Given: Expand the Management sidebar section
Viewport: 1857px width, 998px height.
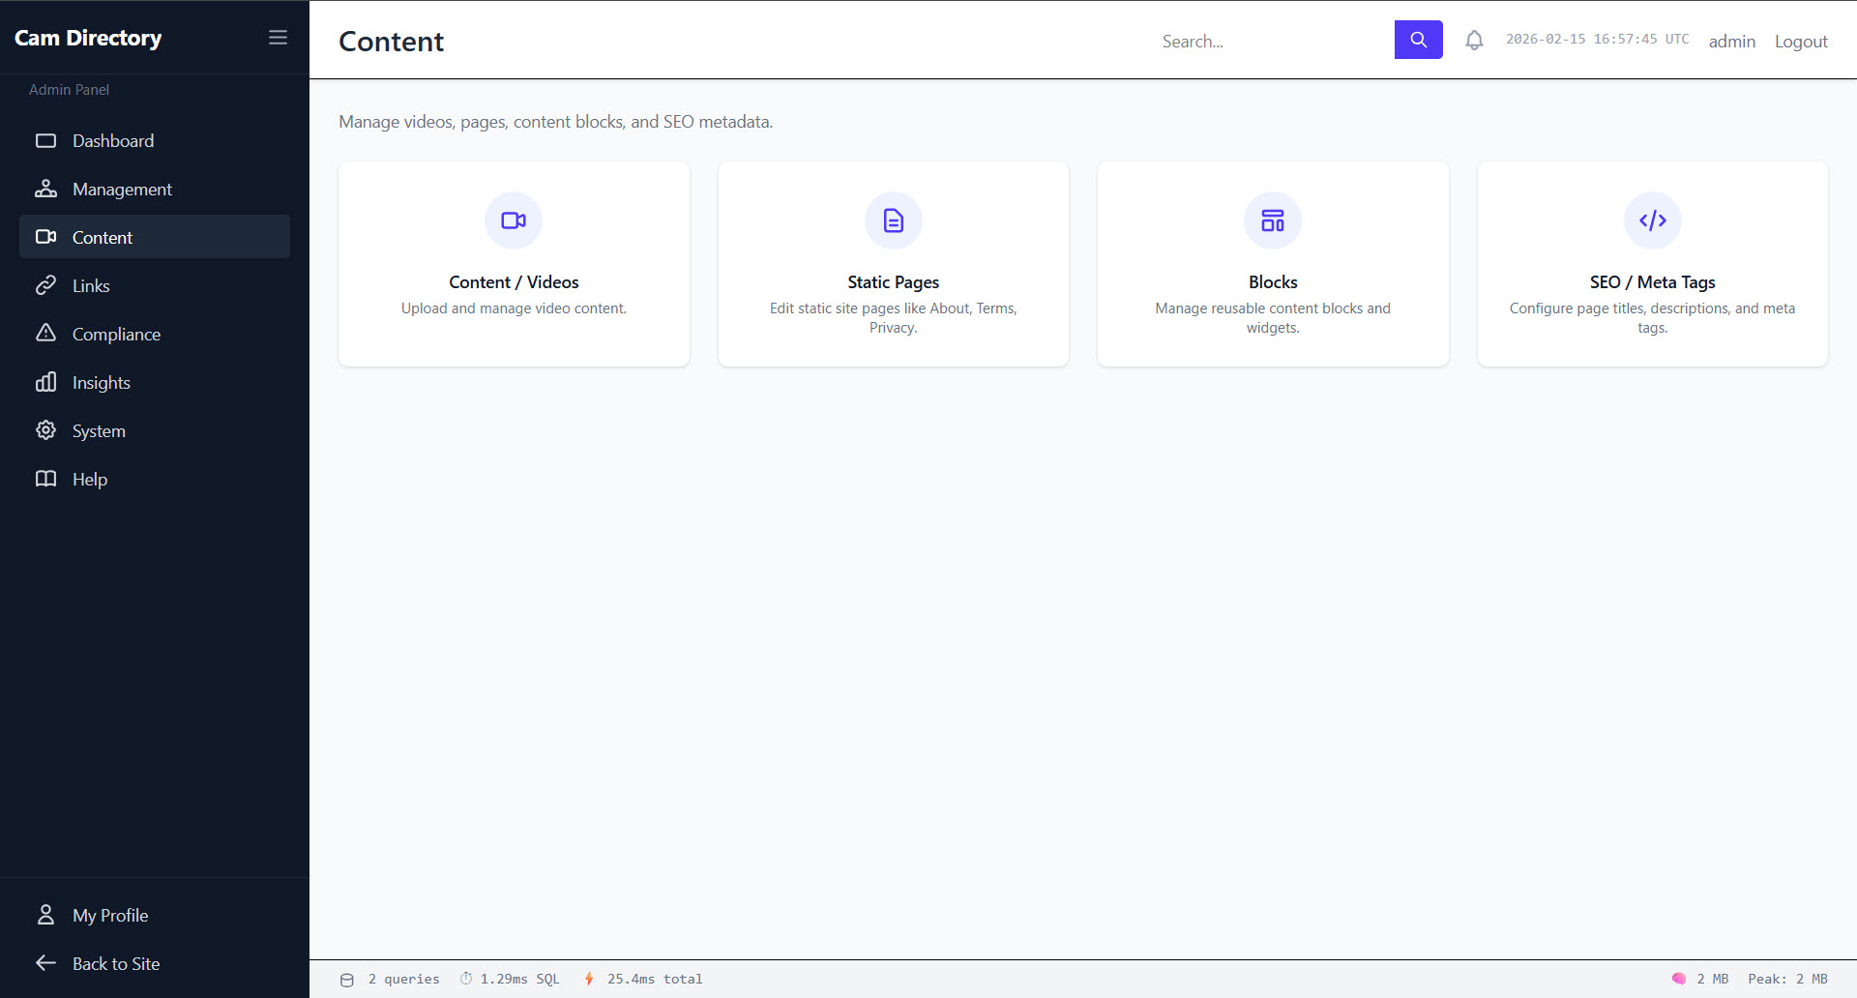Looking at the screenshot, I should (x=122, y=190).
